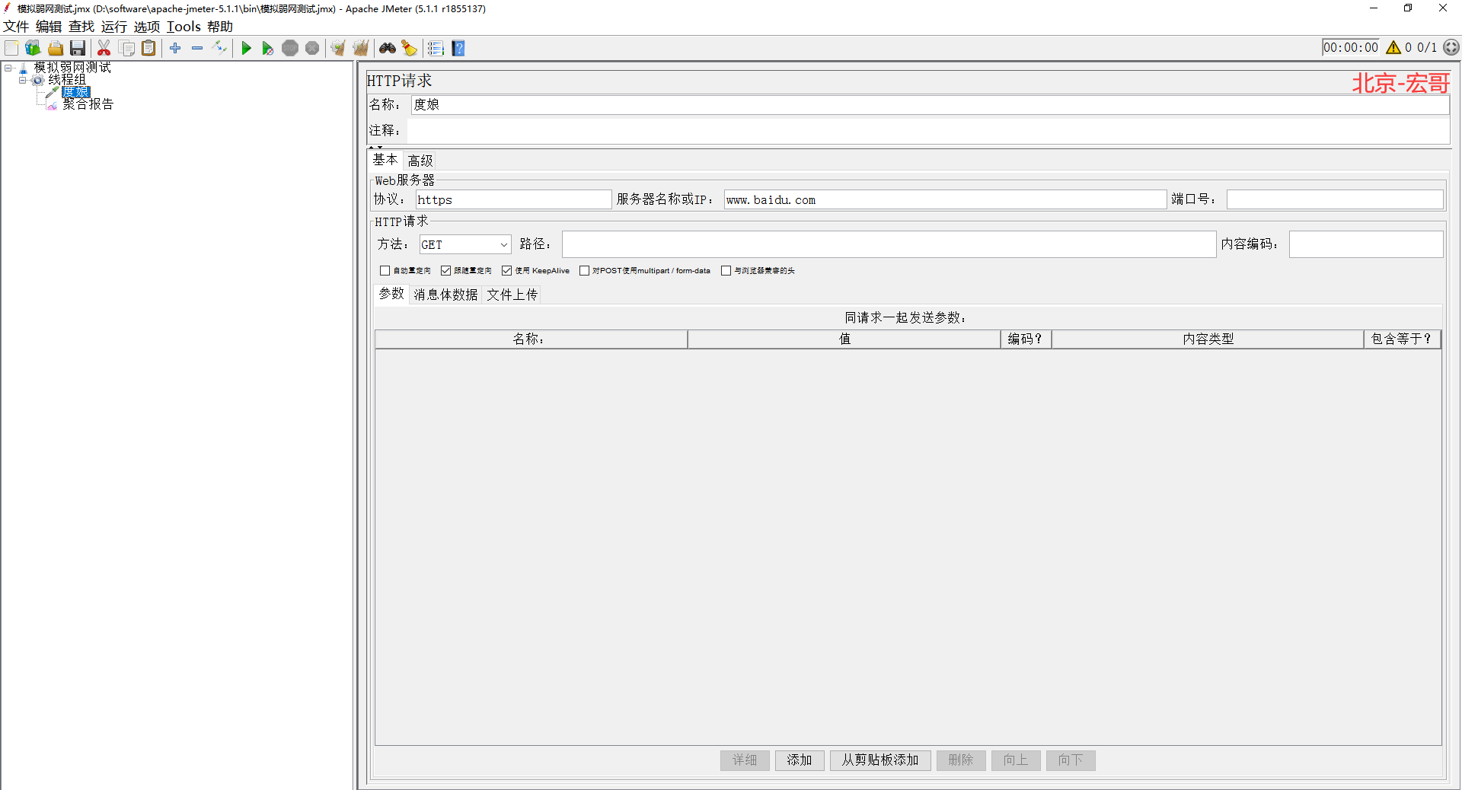Open the 帮助 menu

pos(220,27)
